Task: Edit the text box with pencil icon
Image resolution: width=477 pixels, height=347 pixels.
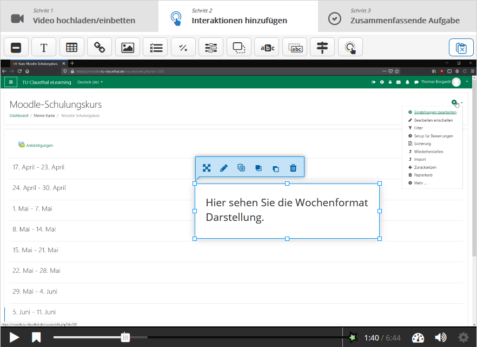Action: pos(224,168)
